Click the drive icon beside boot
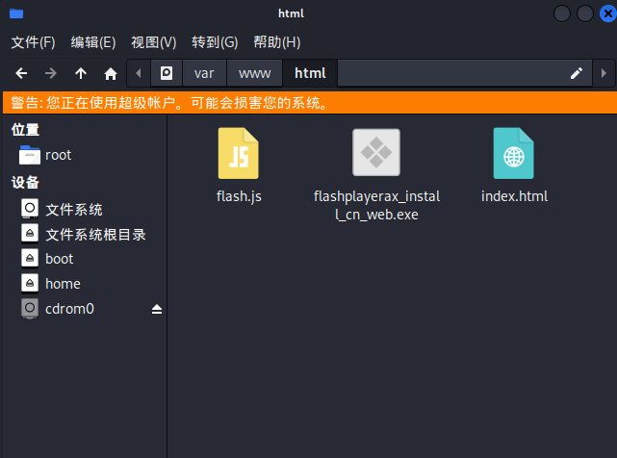The image size is (617, 458). [x=30, y=258]
